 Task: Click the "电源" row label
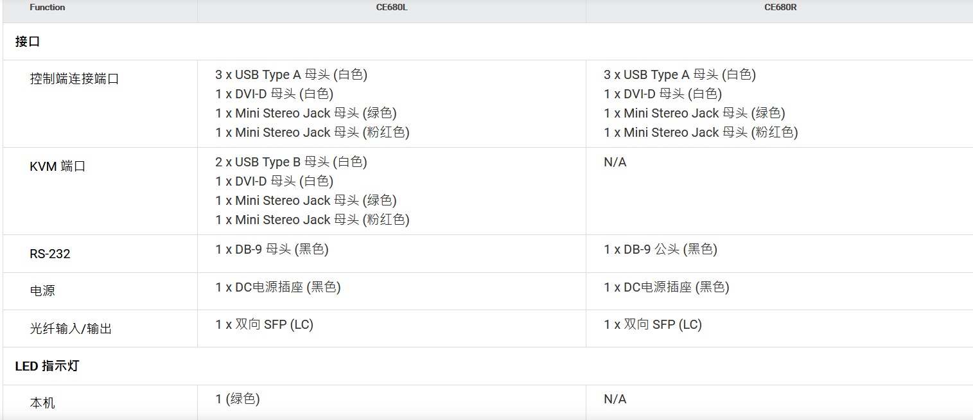pyautogui.click(x=42, y=290)
